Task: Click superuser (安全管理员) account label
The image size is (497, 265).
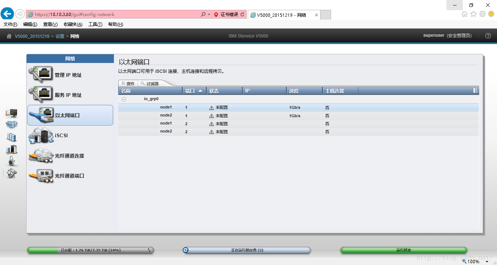Action: tap(447, 36)
